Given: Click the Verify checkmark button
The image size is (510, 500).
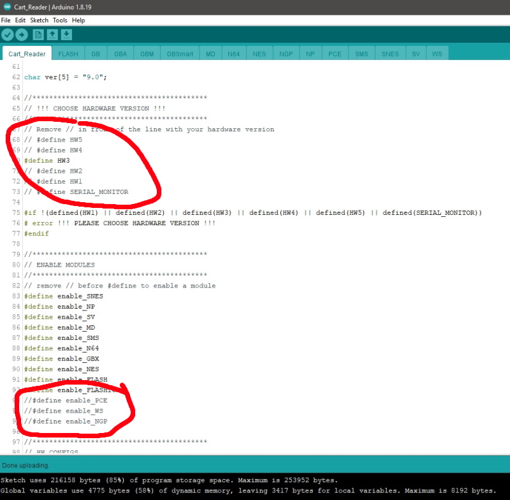Looking at the screenshot, I should tap(7, 34).
